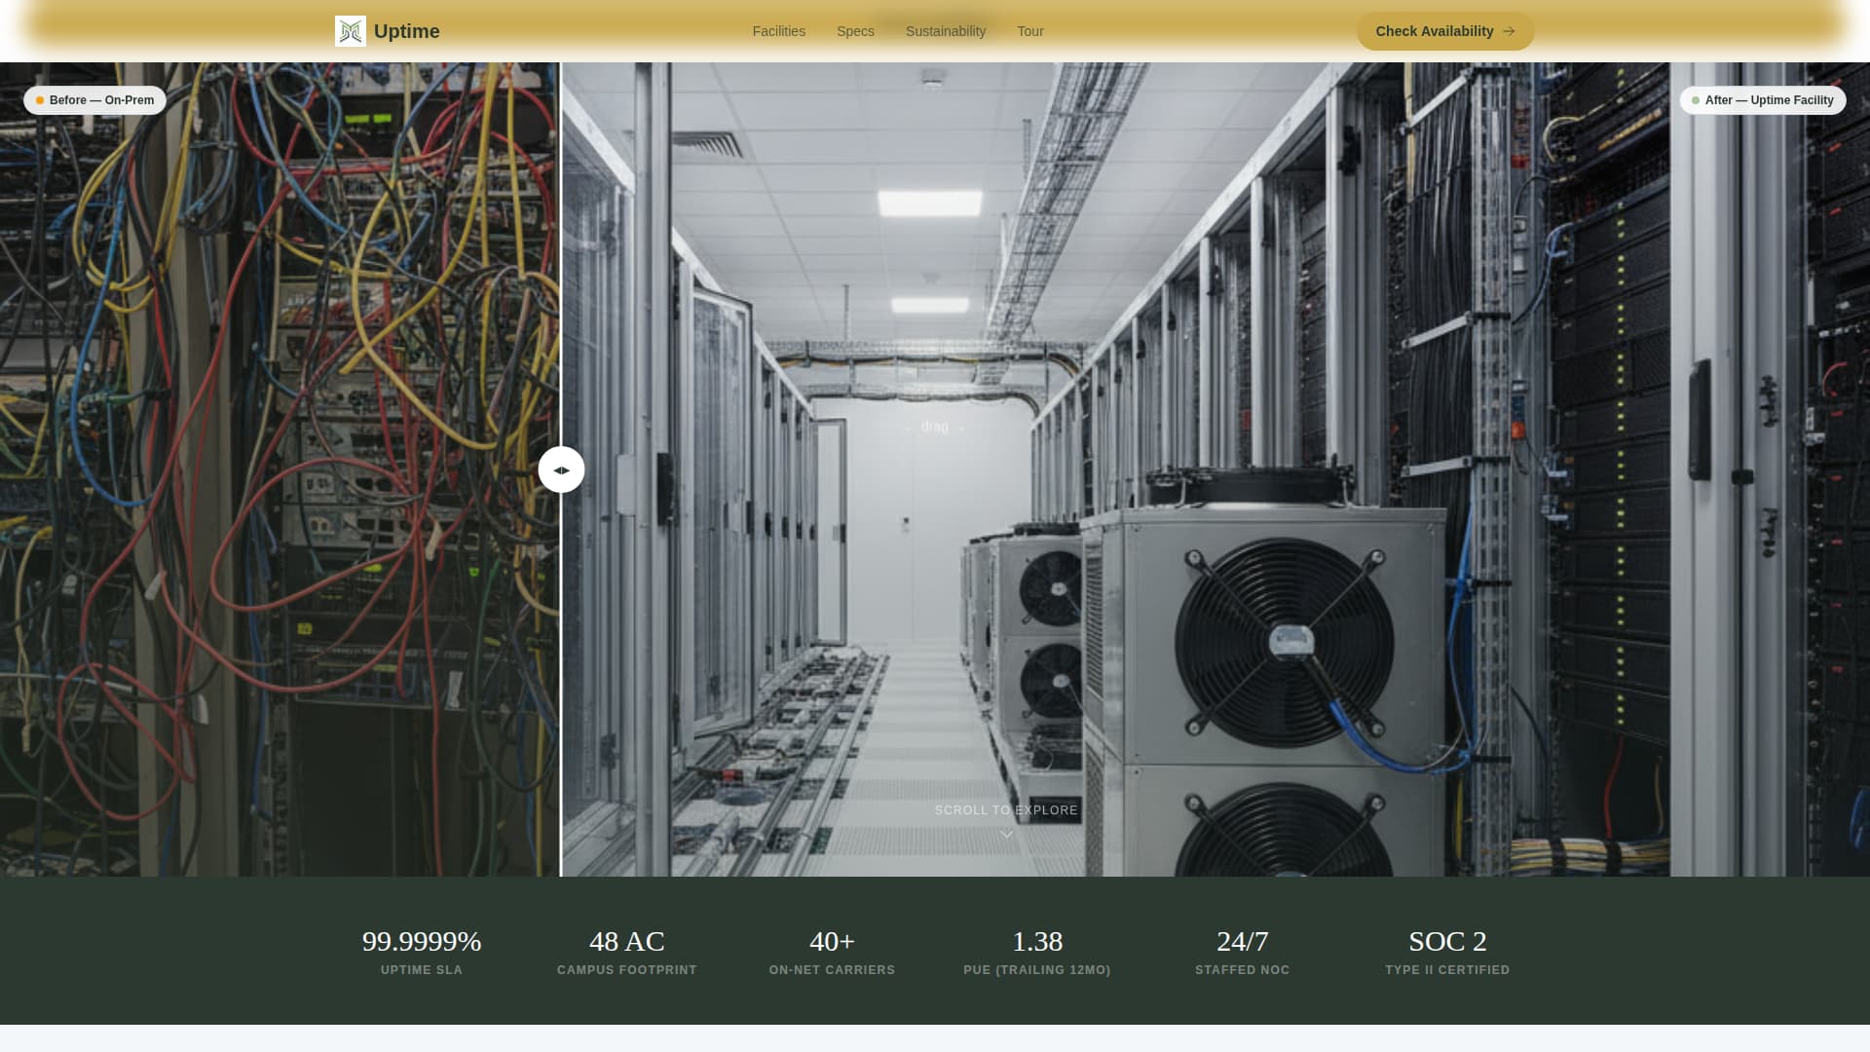The height and width of the screenshot is (1052, 1870).
Task: Toggle the After — Uptime Facility view badge
Action: (1763, 99)
